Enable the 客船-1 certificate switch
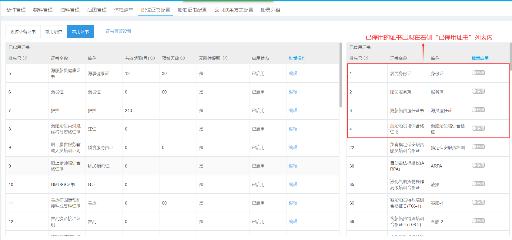The height and width of the screenshot is (240, 512). [x=478, y=202]
